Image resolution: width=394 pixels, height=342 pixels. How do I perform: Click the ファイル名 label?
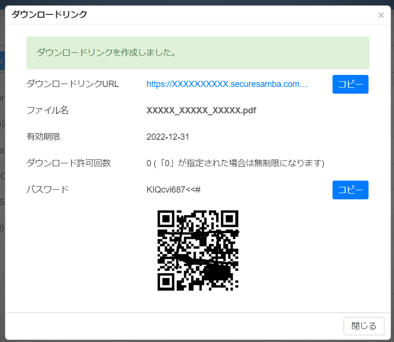click(x=48, y=110)
